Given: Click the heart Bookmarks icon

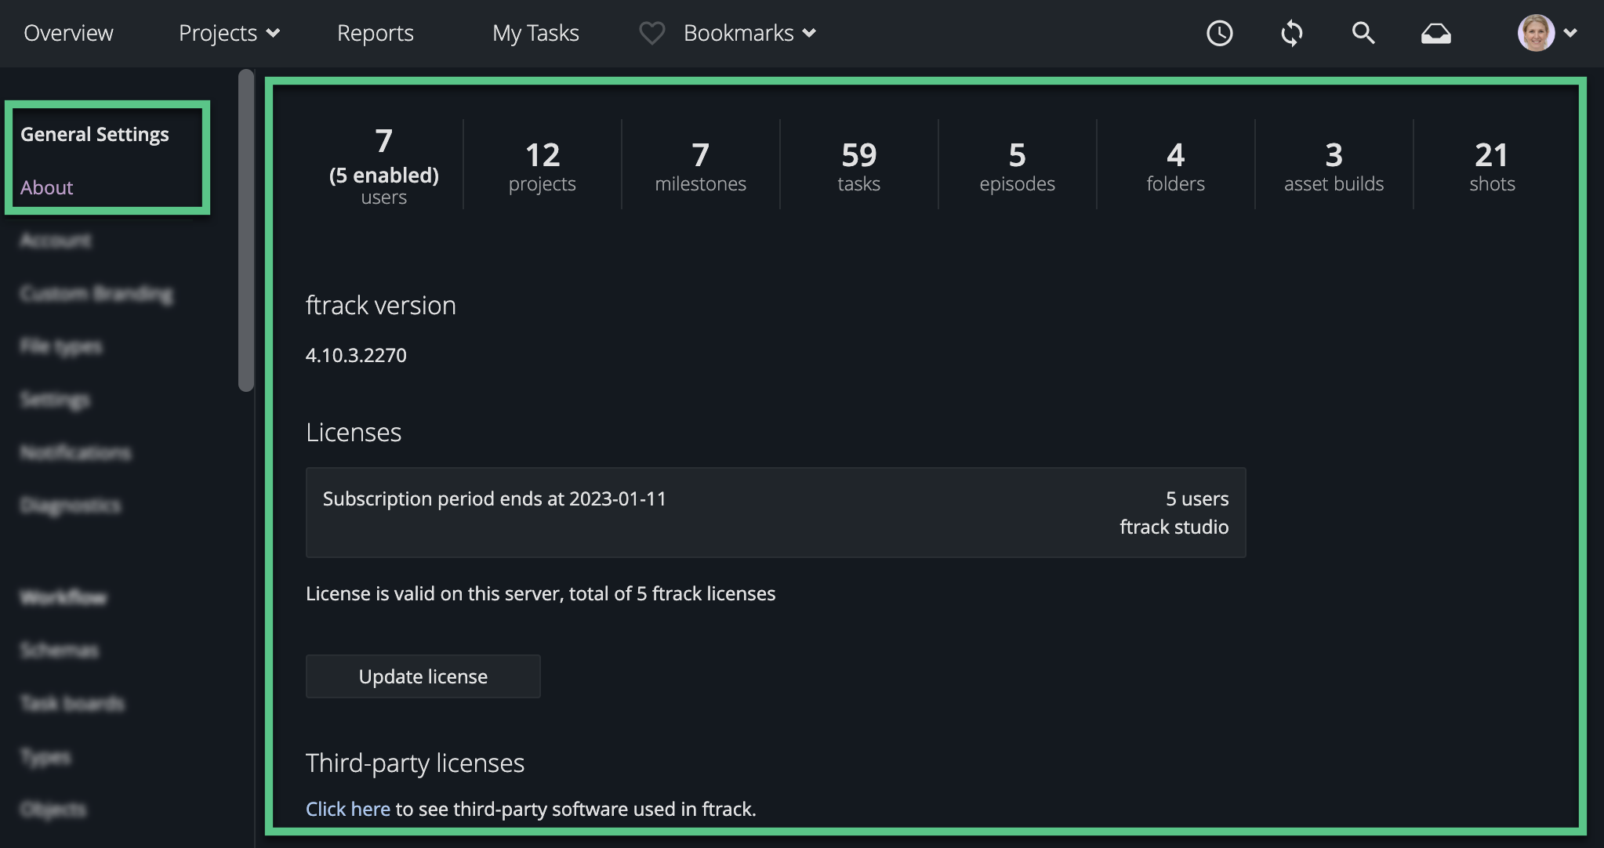Looking at the screenshot, I should click(x=651, y=33).
